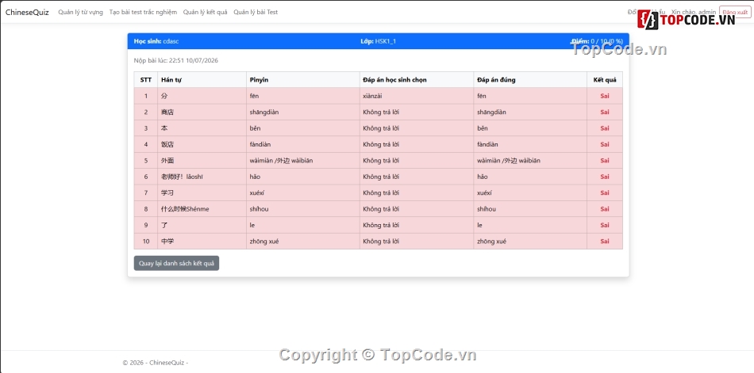Open the Quản lý kết quả page
The image size is (754, 373).
pyautogui.click(x=205, y=12)
